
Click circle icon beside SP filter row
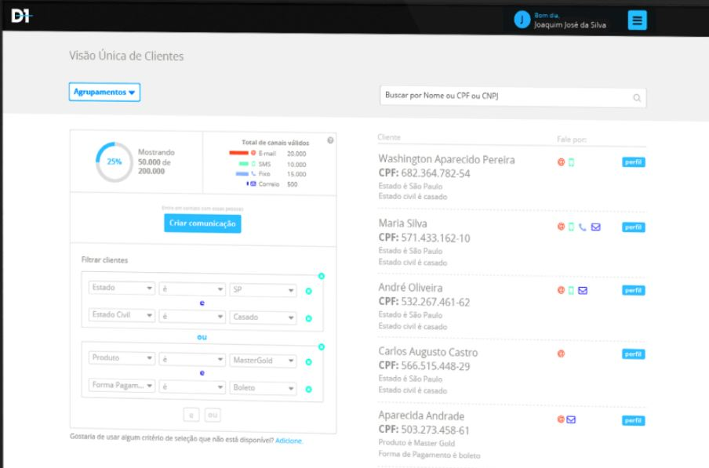pos(309,291)
